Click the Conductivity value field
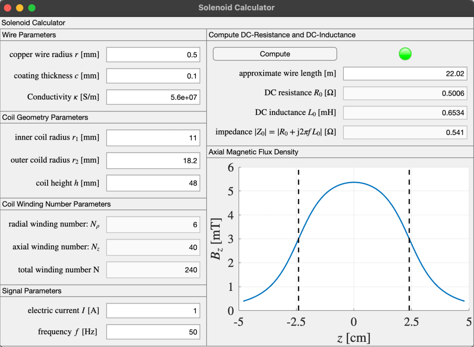474x347 pixels. [x=153, y=97]
